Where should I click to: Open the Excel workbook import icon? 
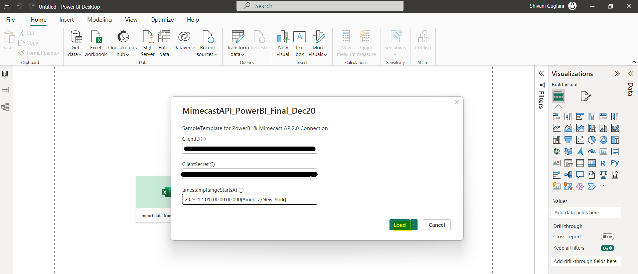tap(96, 37)
